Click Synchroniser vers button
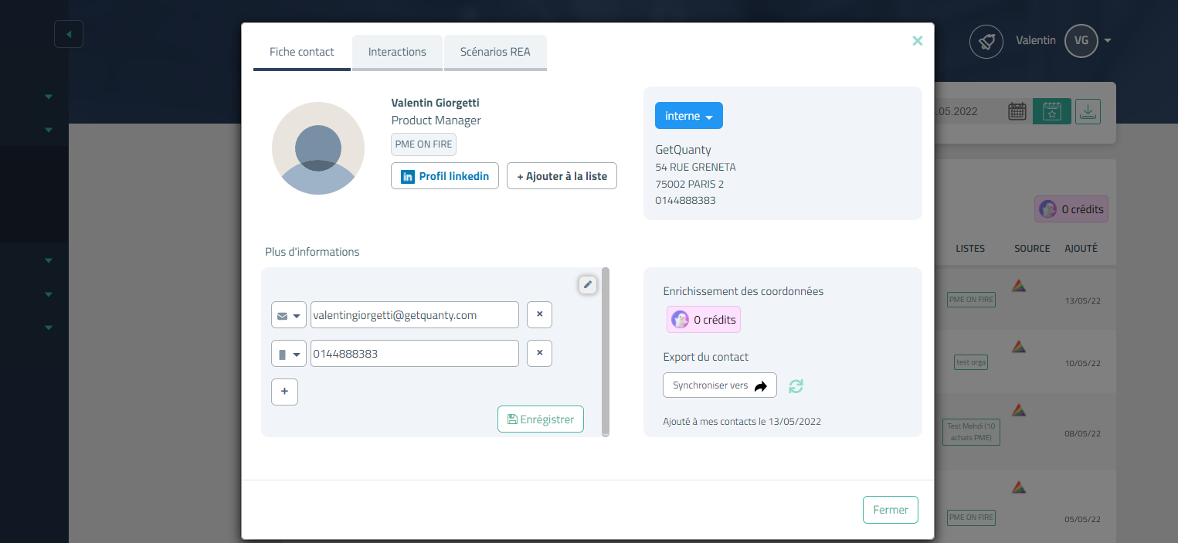 click(x=719, y=385)
